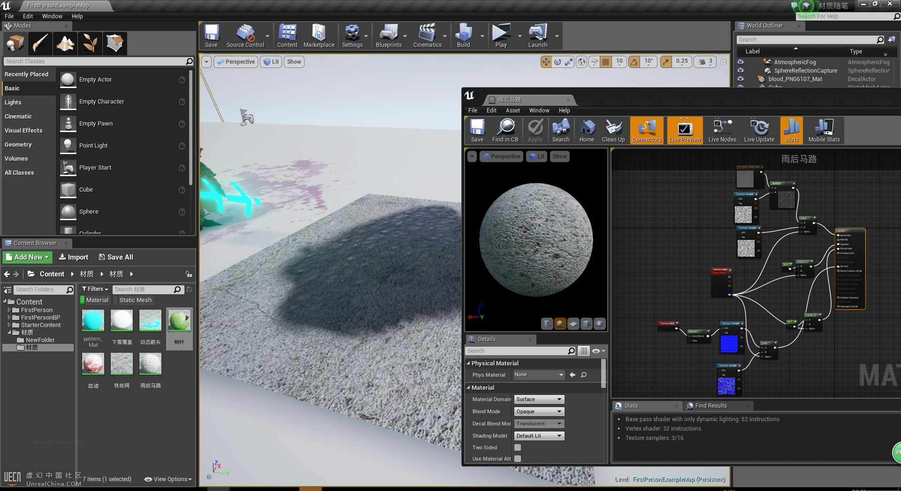Click Save in the main level toolbar
Image resolution: width=901 pixels, height=491 pixels.
(x=211, y=36)
